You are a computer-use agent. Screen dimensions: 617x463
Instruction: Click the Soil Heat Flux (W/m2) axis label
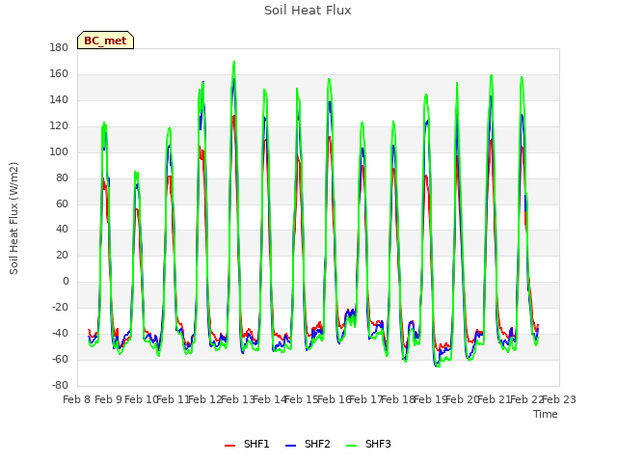13,218
